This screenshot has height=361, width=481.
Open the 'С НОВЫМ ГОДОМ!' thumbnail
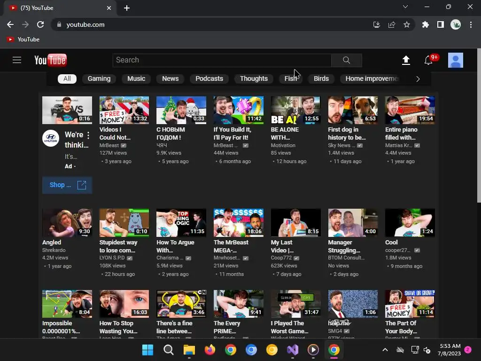point(181,110)
